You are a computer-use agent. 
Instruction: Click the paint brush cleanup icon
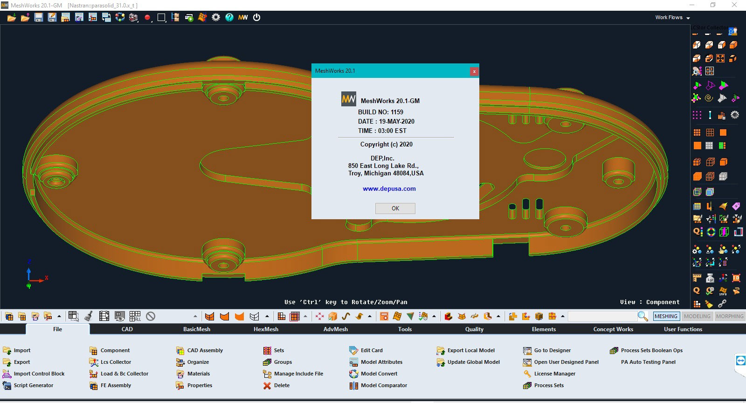88,316
